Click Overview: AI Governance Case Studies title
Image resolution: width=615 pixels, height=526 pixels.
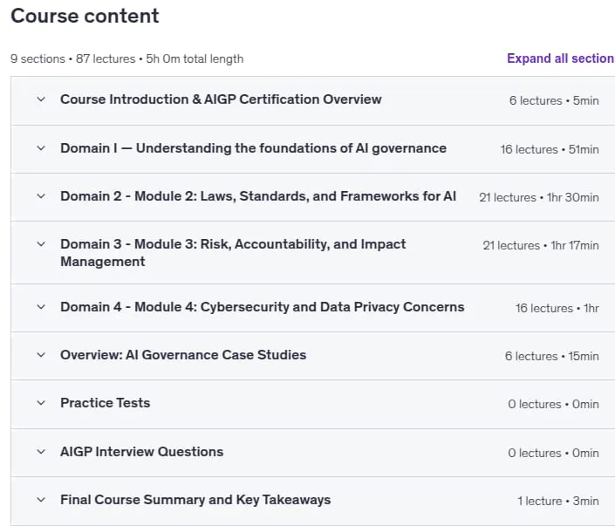point(183,355)
